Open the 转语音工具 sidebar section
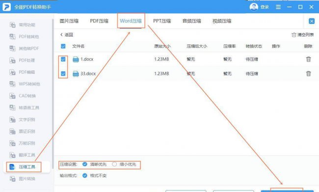The height and width of the screenshot is (192, 319). [x=24, y=107]
